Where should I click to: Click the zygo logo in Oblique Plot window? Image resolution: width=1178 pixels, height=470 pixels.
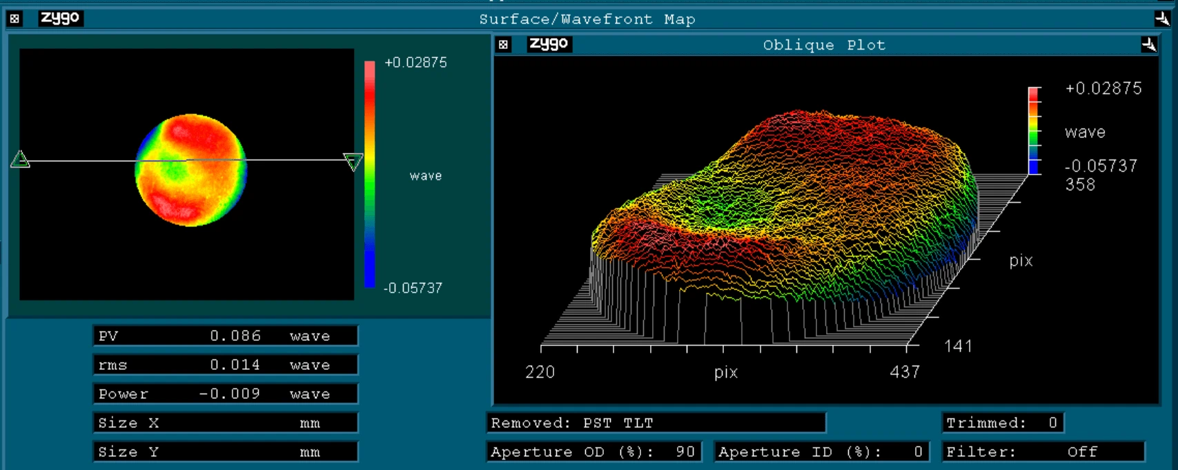point(549,44)
